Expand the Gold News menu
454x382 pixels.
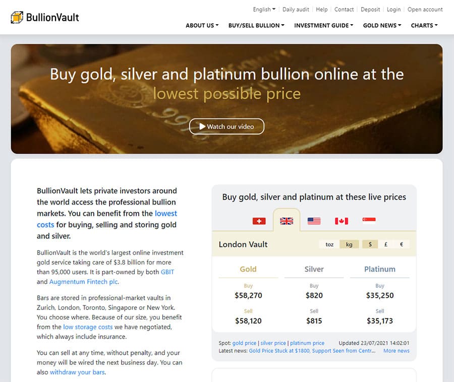(x=382, y=25)
